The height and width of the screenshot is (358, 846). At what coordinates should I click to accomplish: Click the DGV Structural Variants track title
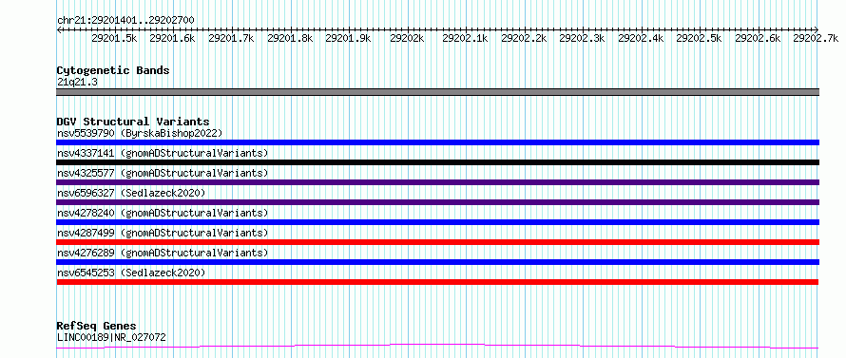(x=133, y=122)
